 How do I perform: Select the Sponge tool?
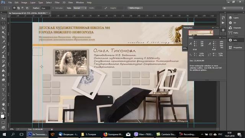[3, 80]
